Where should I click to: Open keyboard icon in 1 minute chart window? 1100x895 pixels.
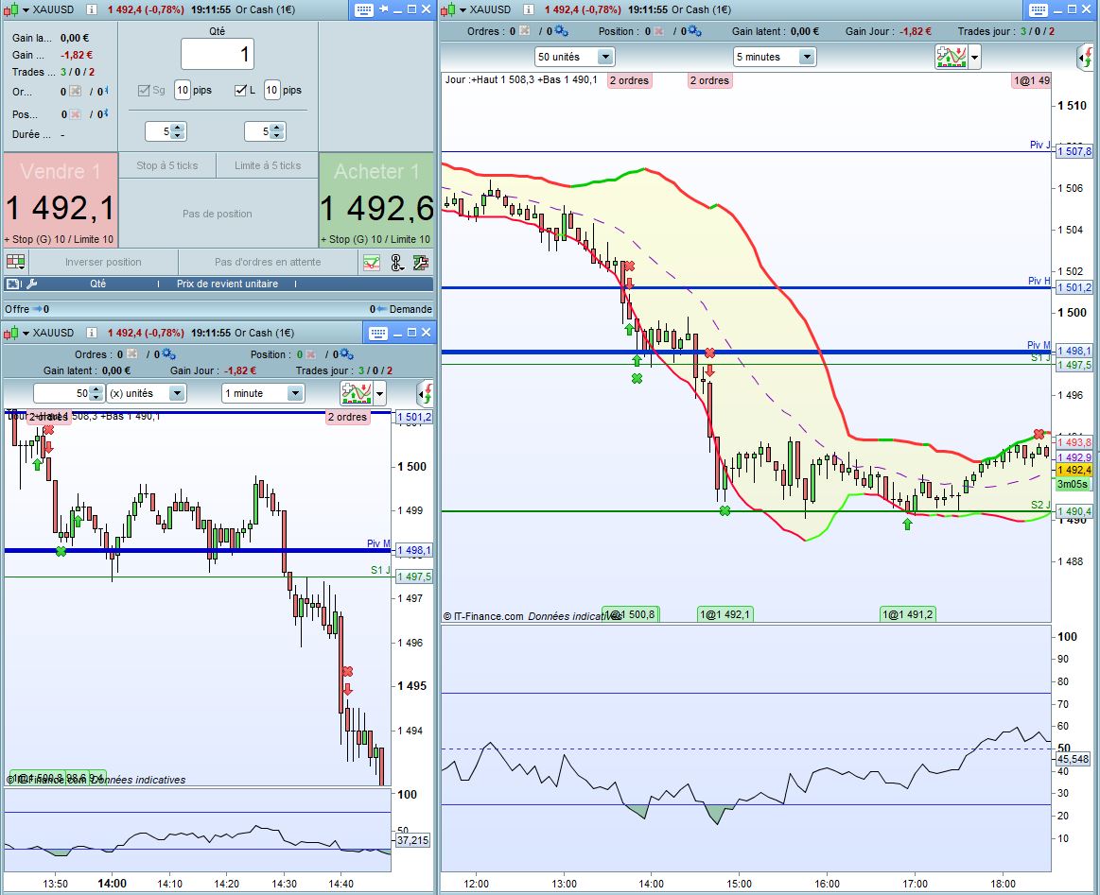378,333
